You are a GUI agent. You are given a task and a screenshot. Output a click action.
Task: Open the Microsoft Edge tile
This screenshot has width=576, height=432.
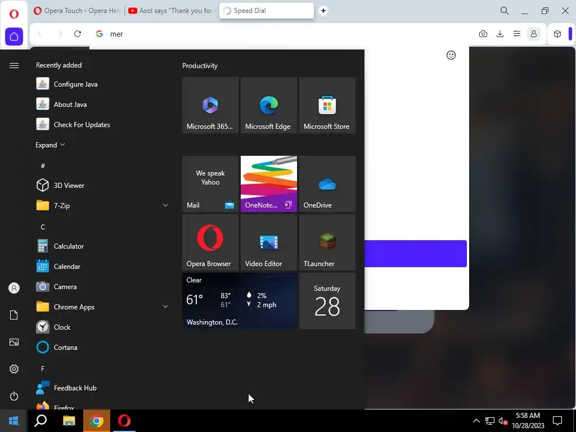coord(268,105)
